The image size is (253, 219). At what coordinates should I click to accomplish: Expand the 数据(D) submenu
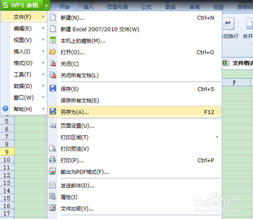(x=24, y=86)
